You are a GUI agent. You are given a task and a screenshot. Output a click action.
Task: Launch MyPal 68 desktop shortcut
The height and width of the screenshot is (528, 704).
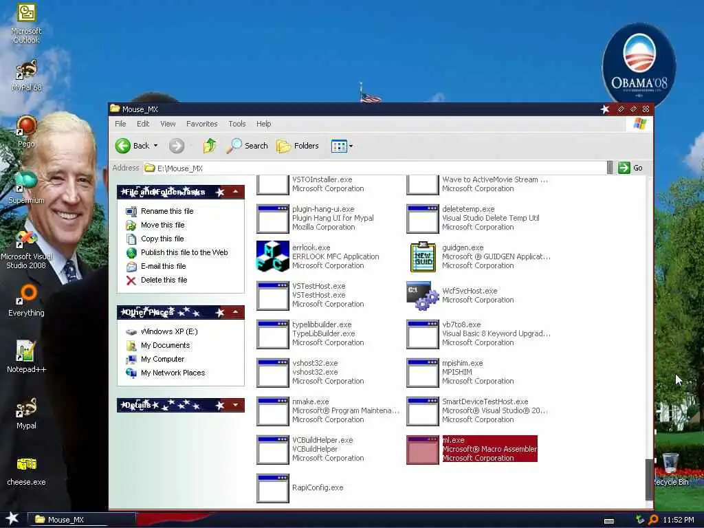coord(26,76)
